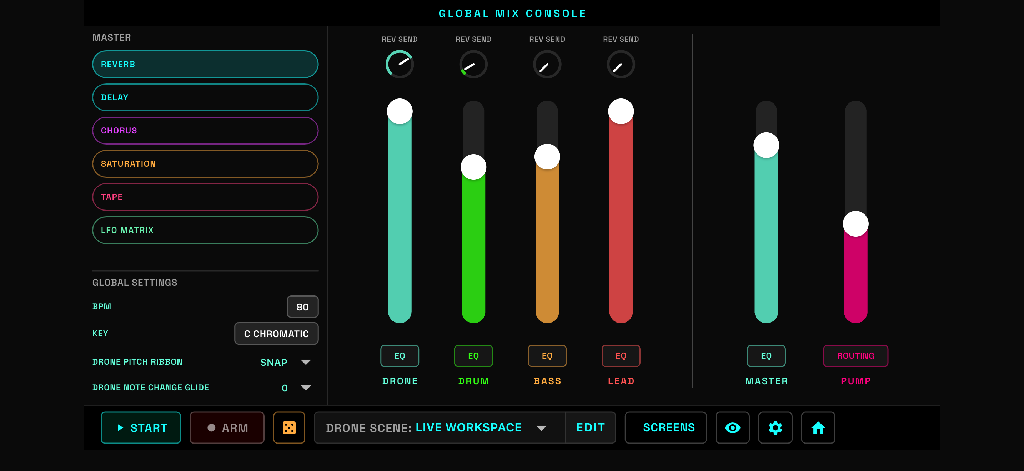Click the SNAP value text
The height and width of the screenshot is (471, 1024).
(x=273, y=362)
